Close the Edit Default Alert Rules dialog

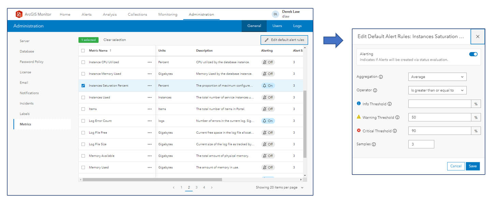(x=478, y=36)
